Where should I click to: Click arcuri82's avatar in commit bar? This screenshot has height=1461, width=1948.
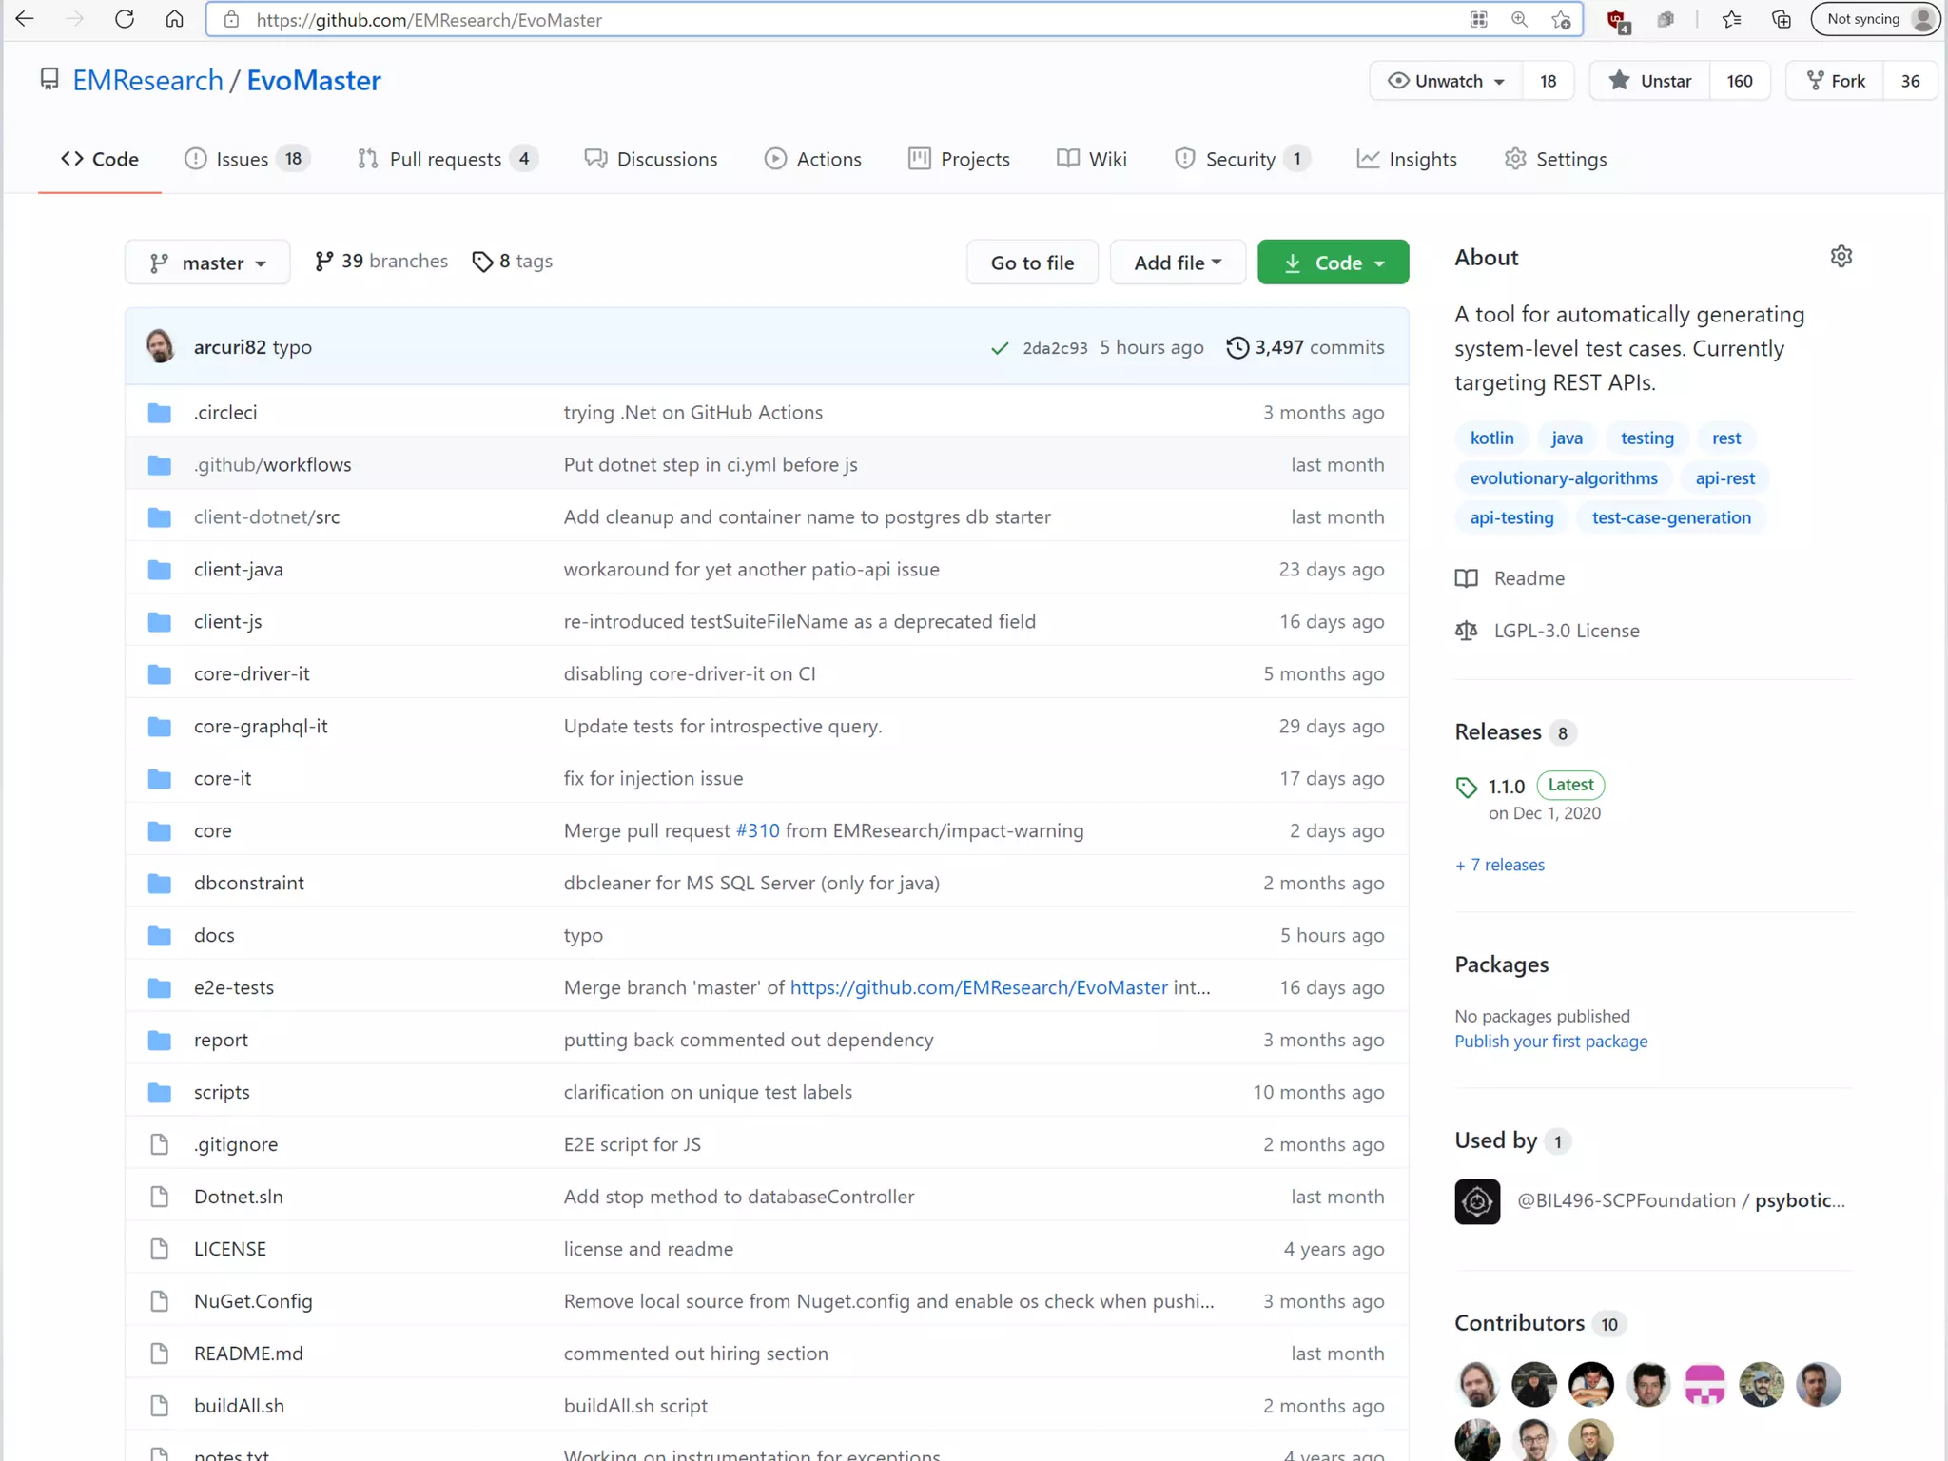160,347
